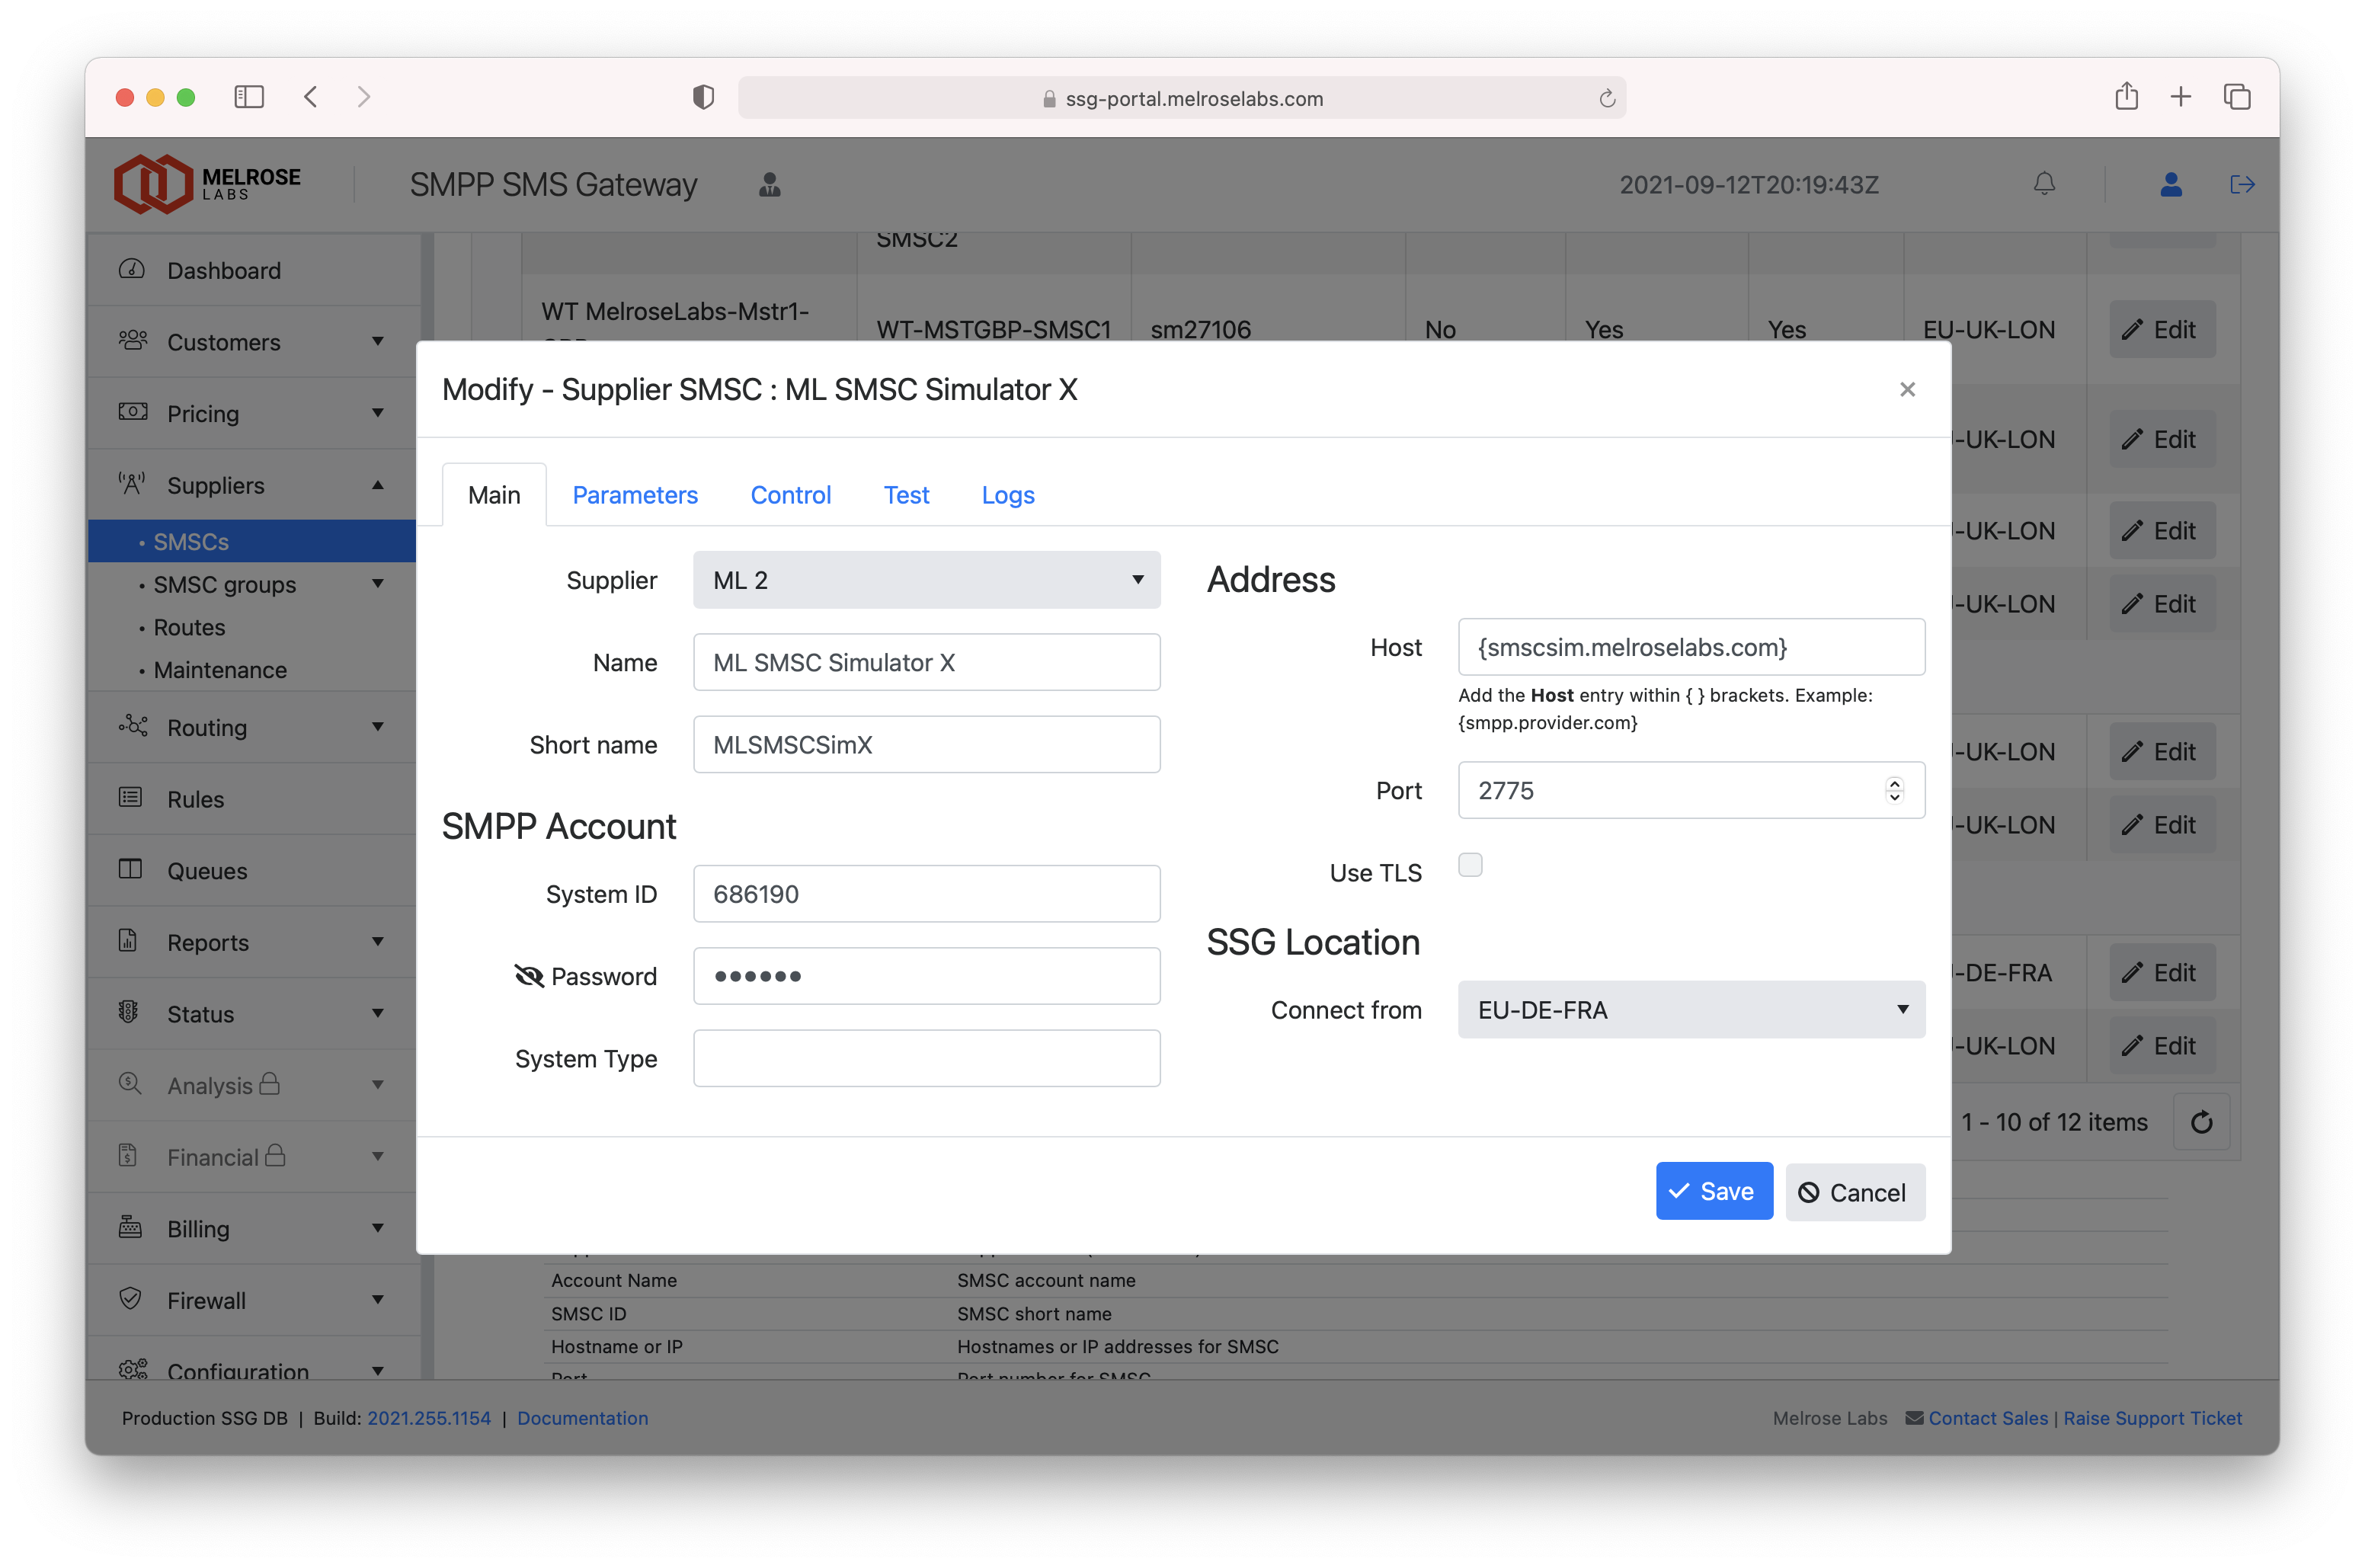Viewport: 2365px width, 1568px height.
Task: Open the Logs tab
Action: [x=1007, y=495]
